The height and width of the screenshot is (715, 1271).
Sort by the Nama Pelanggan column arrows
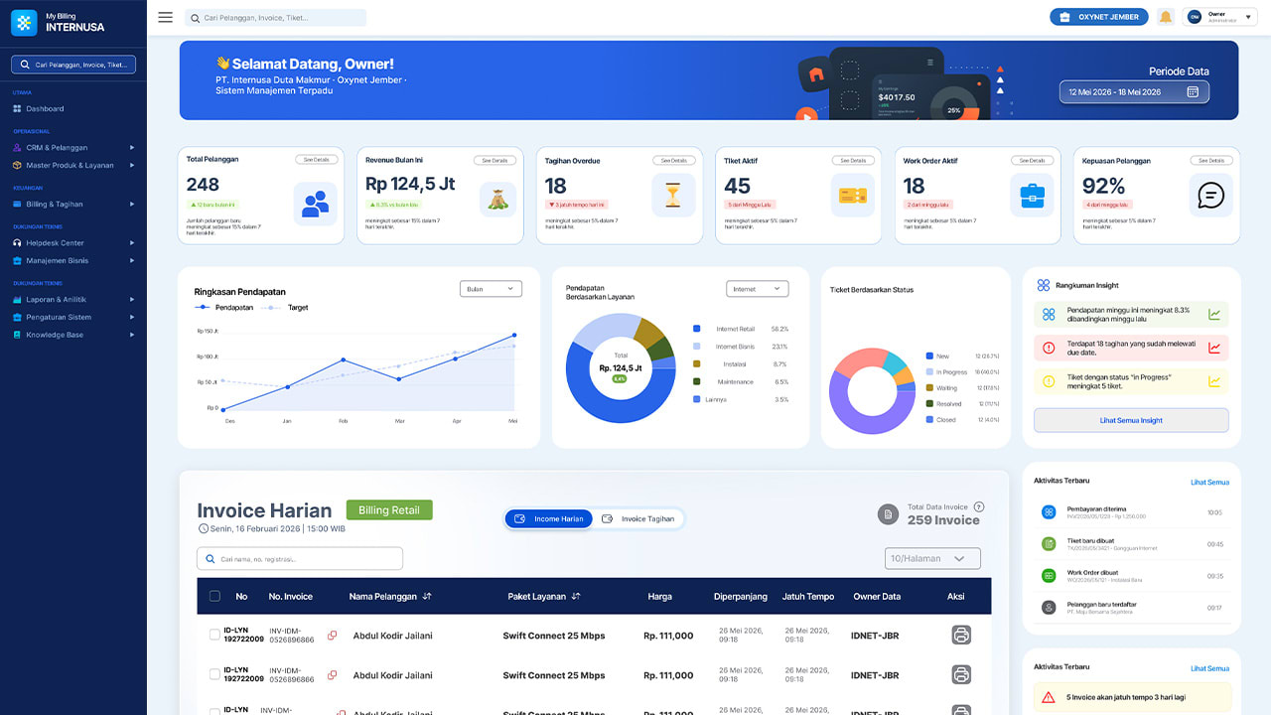click(x=427, y=597)
